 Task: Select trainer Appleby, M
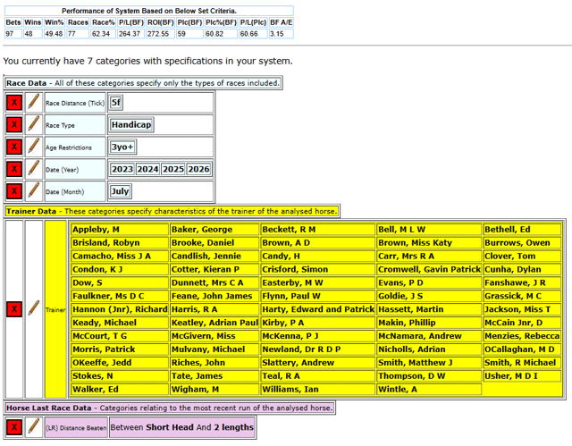coord(120,230)
